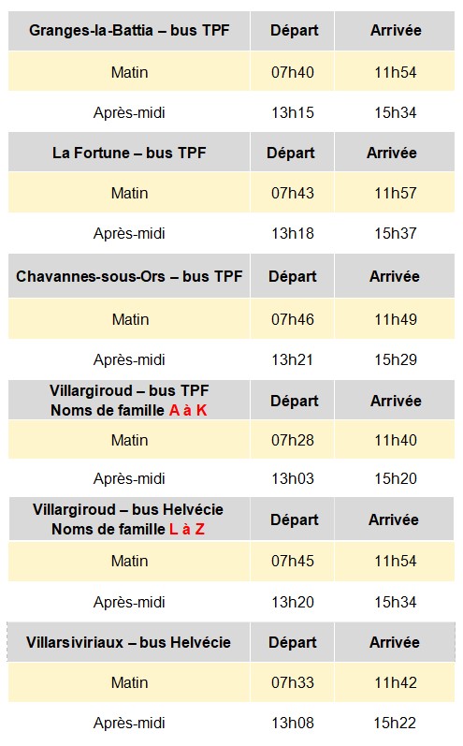
Task: Click the Granges-la-Battia – bus TPF header
Action: point(129,31)
